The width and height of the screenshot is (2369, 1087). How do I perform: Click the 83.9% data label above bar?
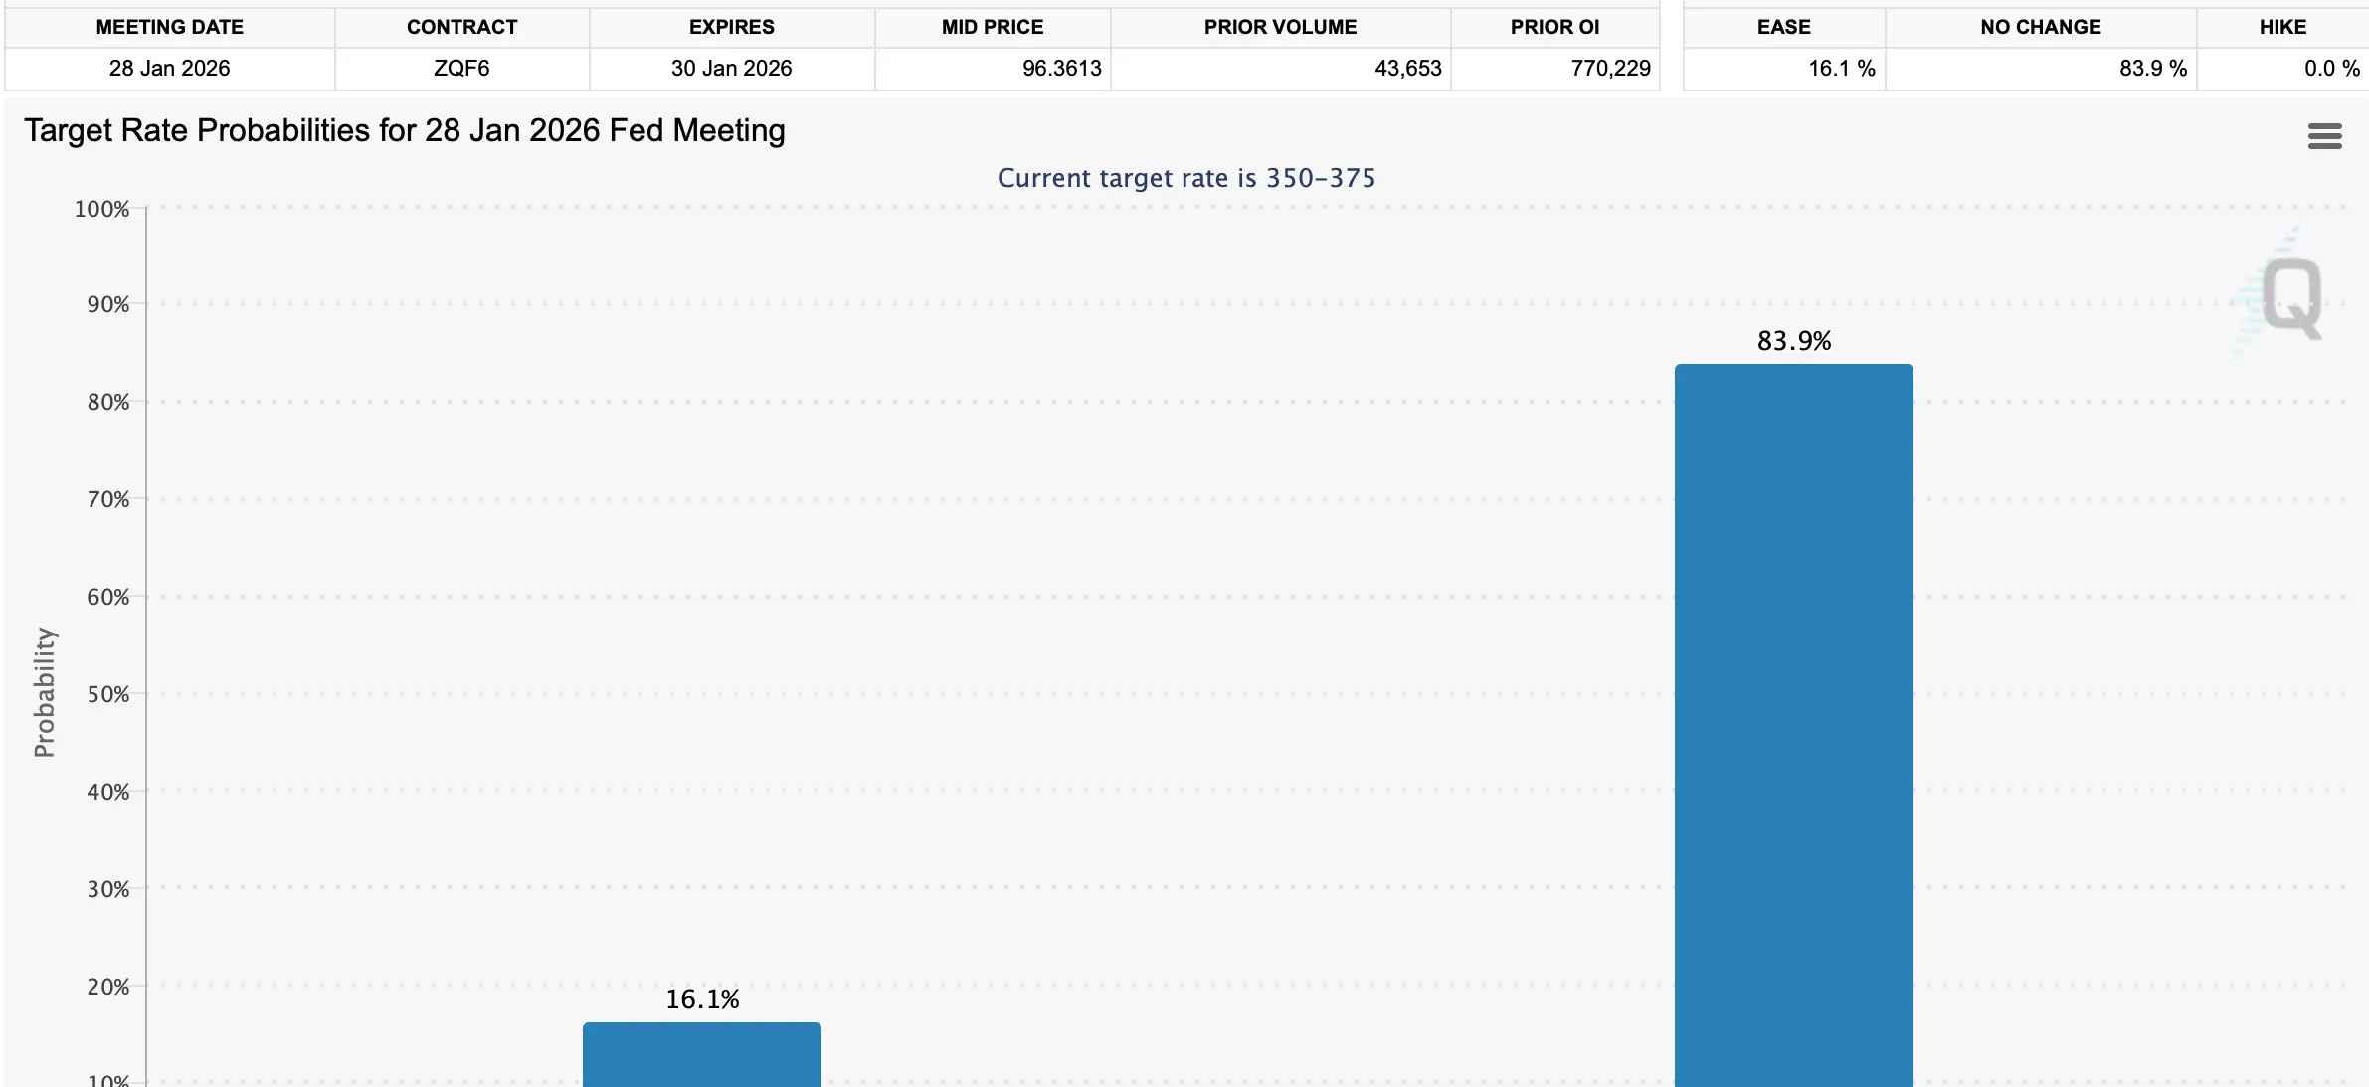(1793, 341)
